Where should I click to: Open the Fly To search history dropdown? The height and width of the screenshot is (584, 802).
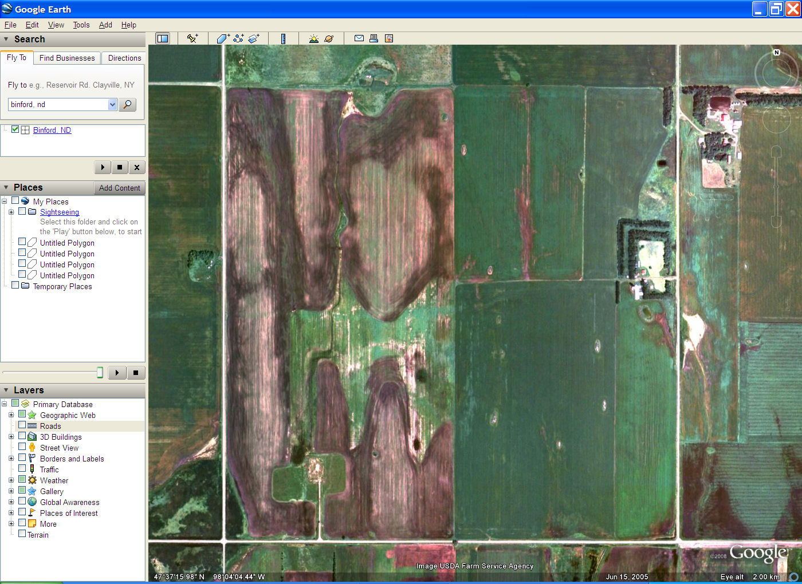point(112,104)
